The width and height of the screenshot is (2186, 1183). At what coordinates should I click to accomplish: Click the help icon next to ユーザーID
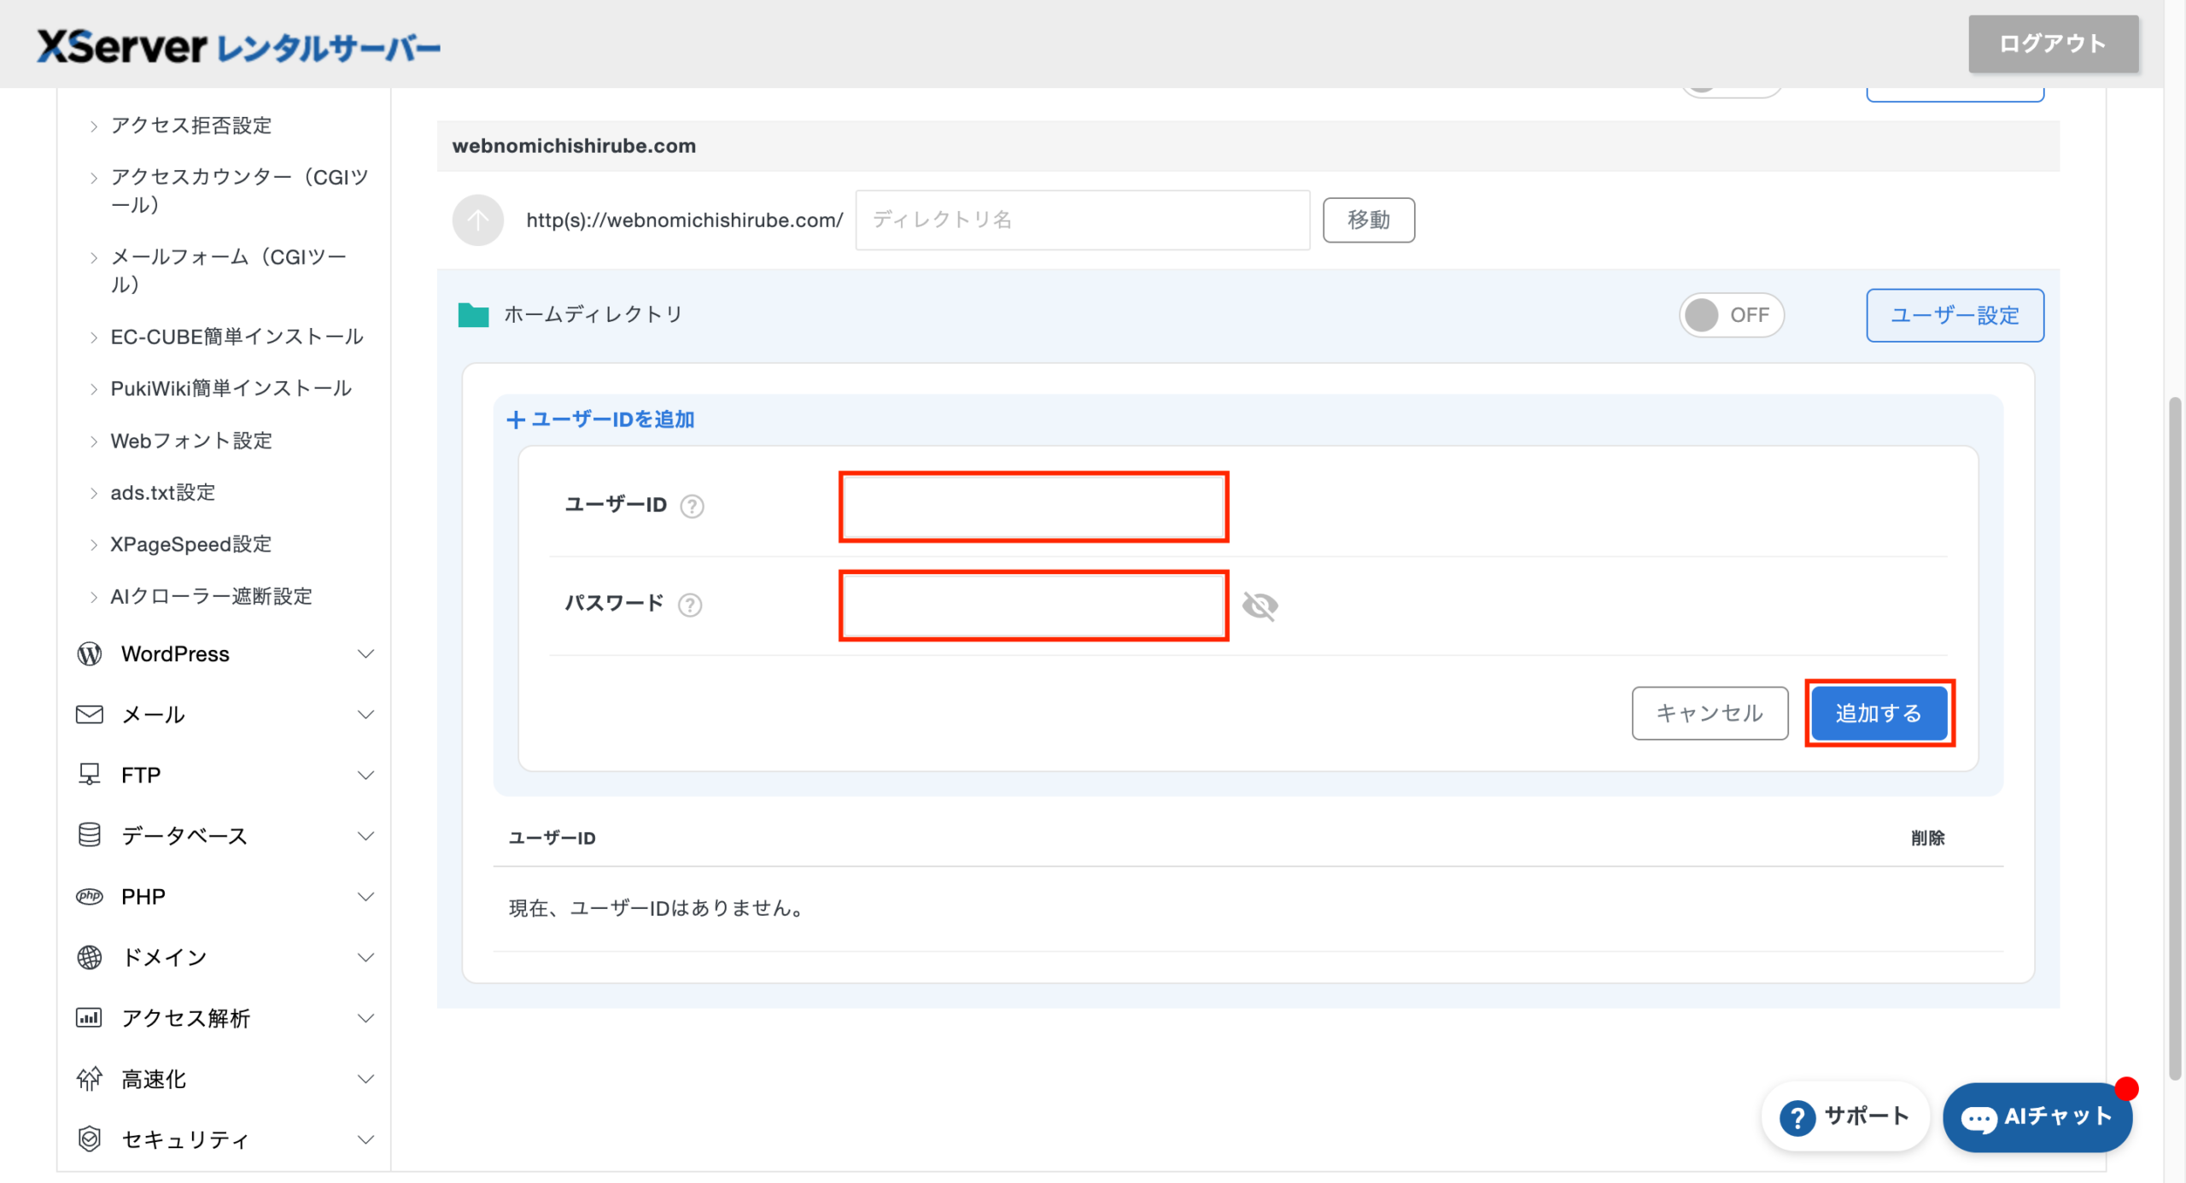(x=692, y=507)
